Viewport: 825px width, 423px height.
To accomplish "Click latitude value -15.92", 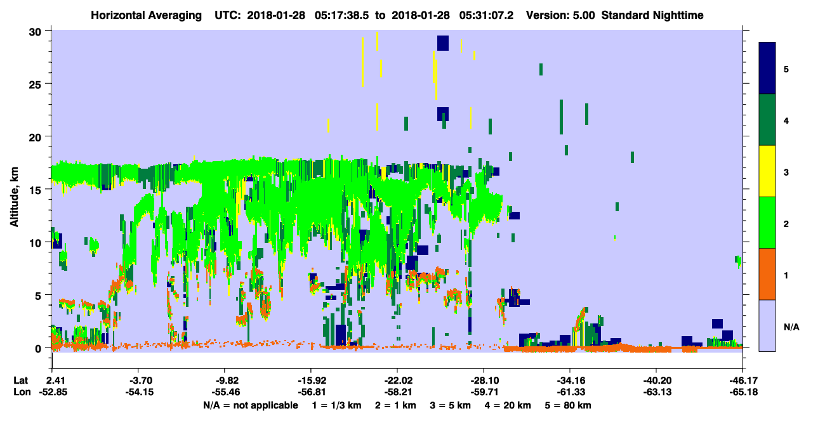I will (311, 381).
